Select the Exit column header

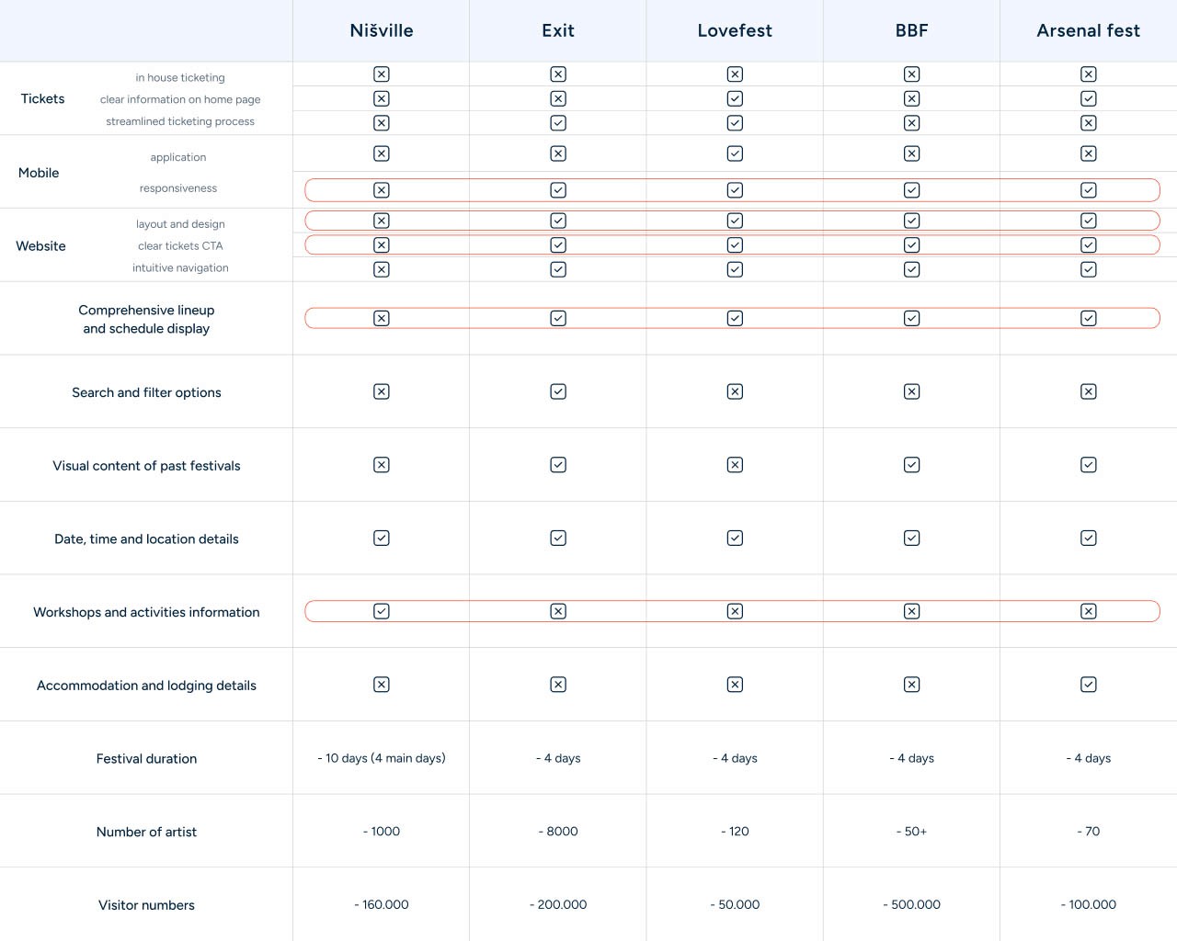[558, 30]
